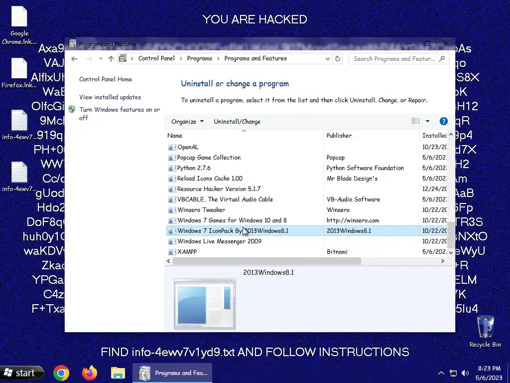Screen dimensions: 510x383
Task: Open View installed updates link
Action: click(x=110, y=97)
